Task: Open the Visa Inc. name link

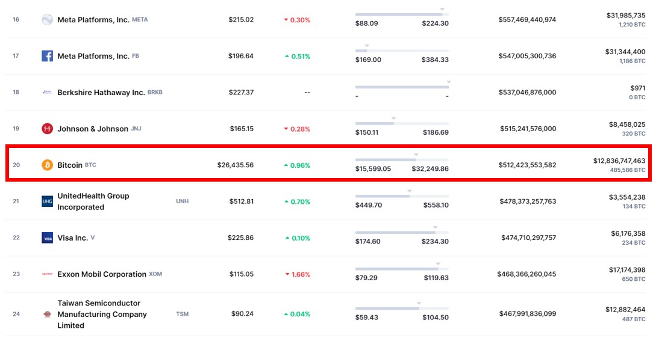Action: 72,238
